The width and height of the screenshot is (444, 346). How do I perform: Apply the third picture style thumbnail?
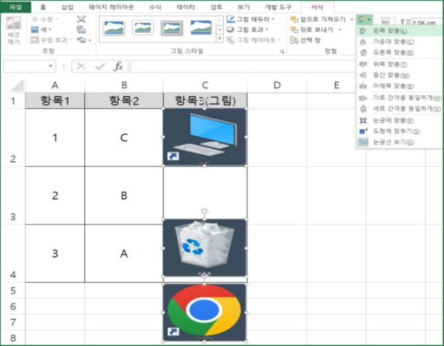(171, 28)
